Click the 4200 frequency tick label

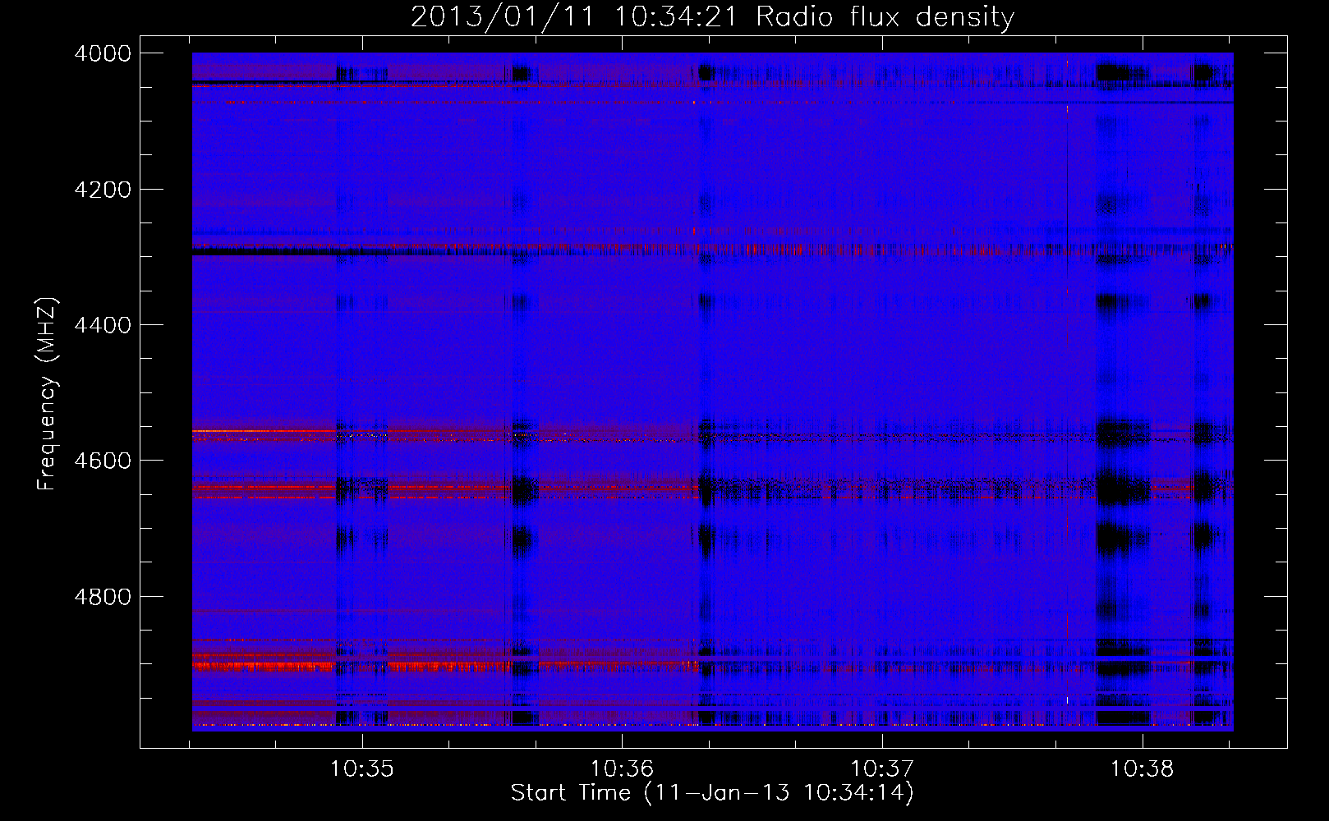[x=103, y=190]
